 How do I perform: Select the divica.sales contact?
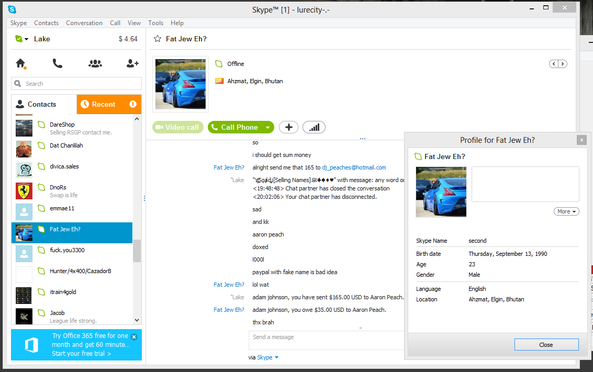72,170
